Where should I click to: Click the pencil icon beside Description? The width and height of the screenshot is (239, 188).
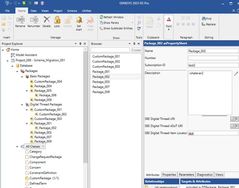pos(236,73)
